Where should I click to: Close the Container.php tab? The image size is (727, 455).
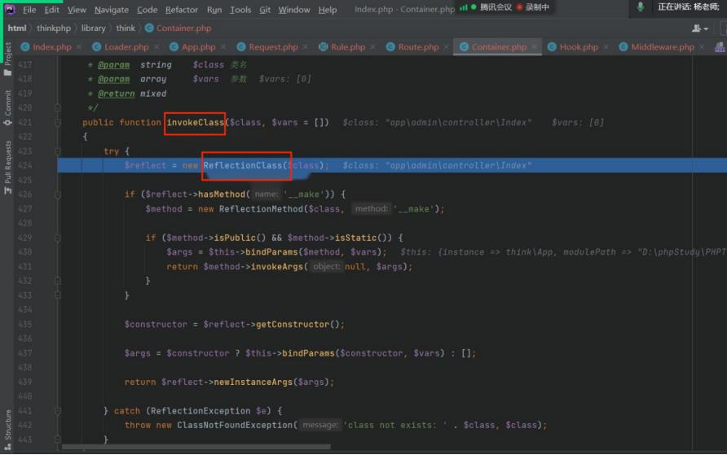pyautogui.click(x=534, y=46)
